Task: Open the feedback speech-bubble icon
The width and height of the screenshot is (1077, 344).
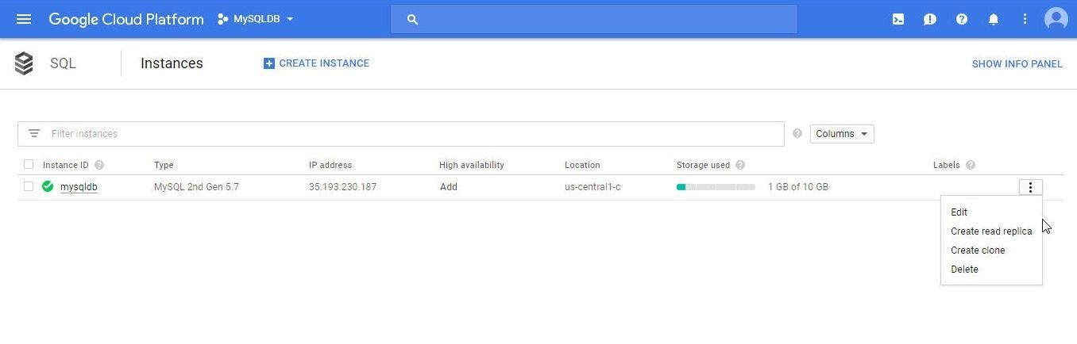Action: tap(930, 19)
